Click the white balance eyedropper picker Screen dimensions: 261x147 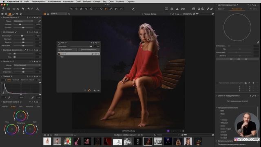[x=39, y=21]
